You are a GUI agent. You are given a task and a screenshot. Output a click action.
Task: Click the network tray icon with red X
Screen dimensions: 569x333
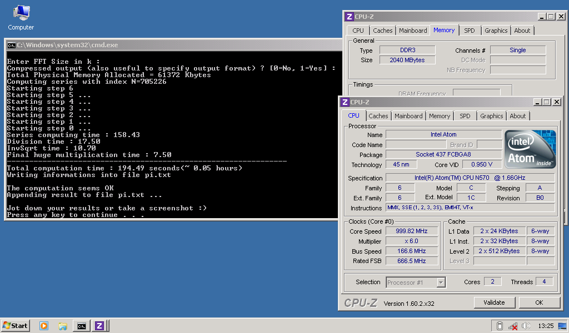coord(513,326)
